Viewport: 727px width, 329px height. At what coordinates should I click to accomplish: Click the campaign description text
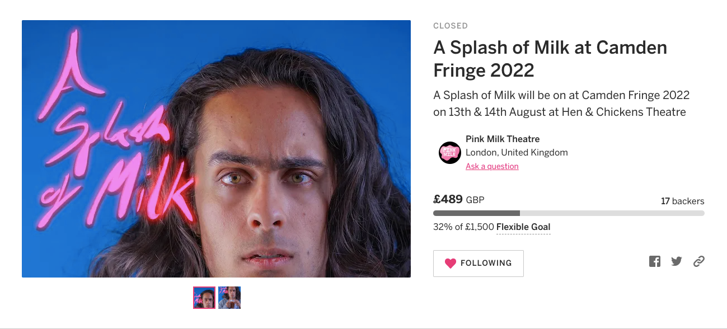click(x=561, y=104)
